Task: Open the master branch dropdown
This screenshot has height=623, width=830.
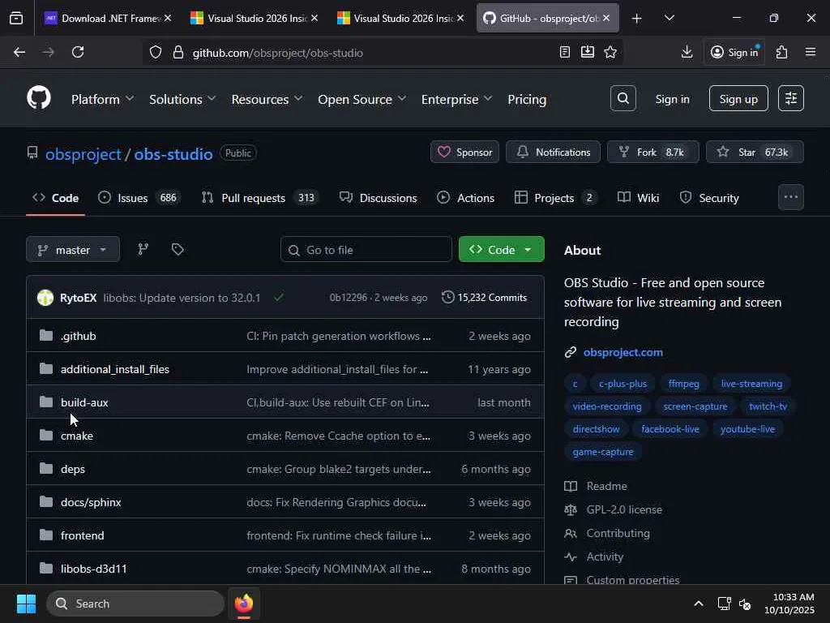Action: [73, 249]
